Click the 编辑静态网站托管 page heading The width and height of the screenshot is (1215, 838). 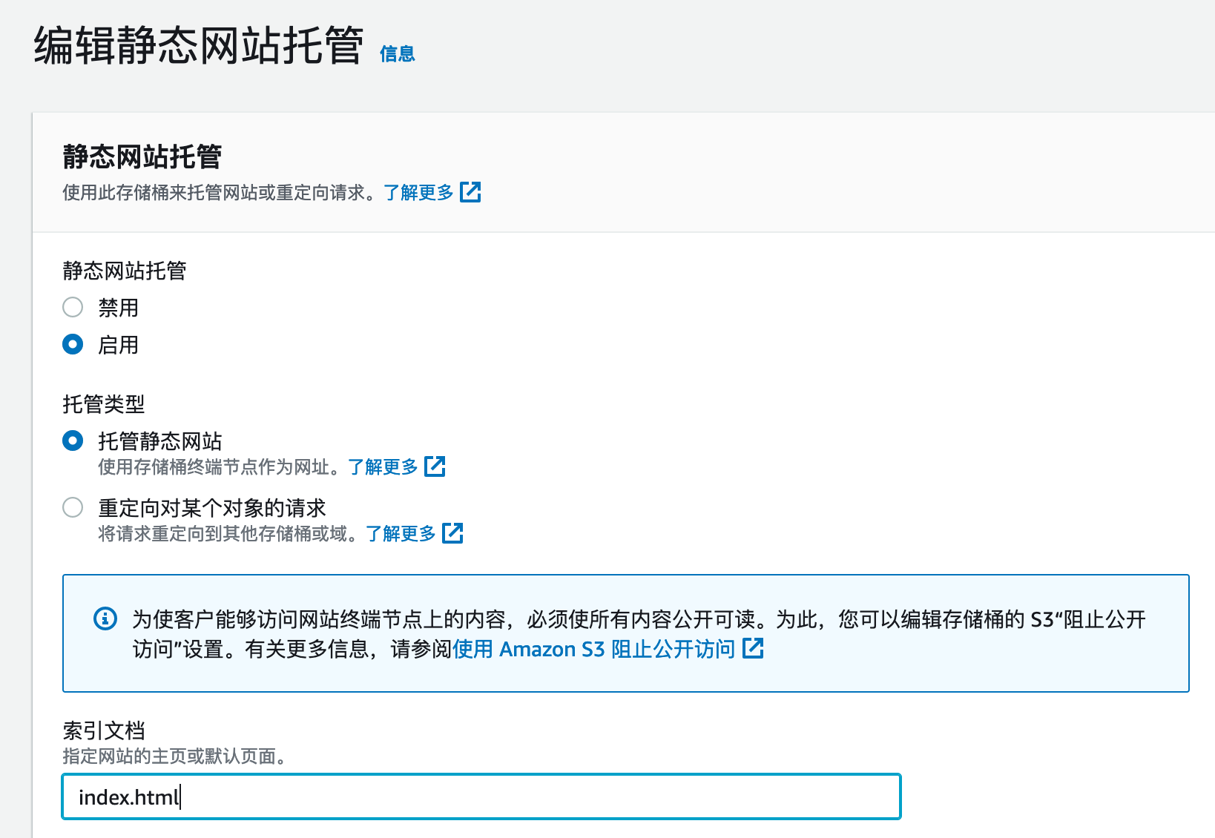point(199,45)
